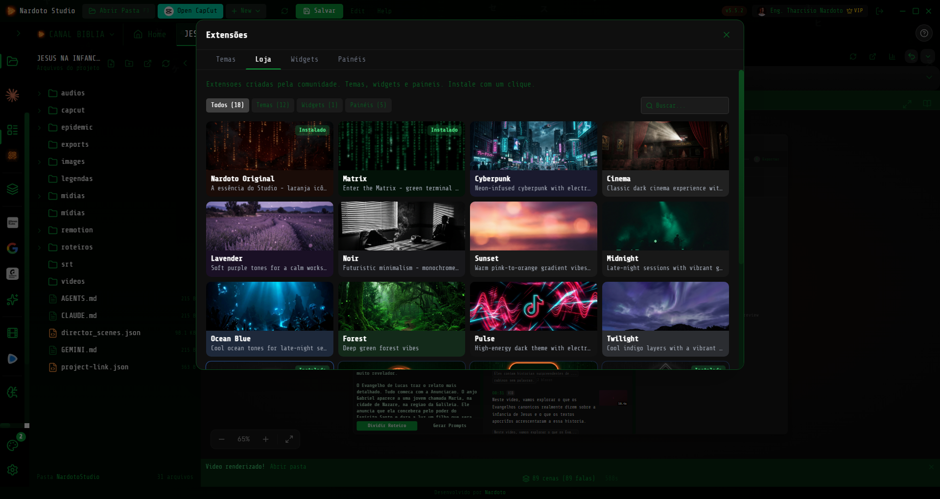Switch to the Temas tab
The image size is (940, 499).
point(226,59)
